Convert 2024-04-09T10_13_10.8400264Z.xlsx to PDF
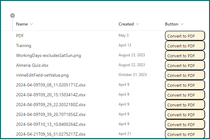 point(185,125)
